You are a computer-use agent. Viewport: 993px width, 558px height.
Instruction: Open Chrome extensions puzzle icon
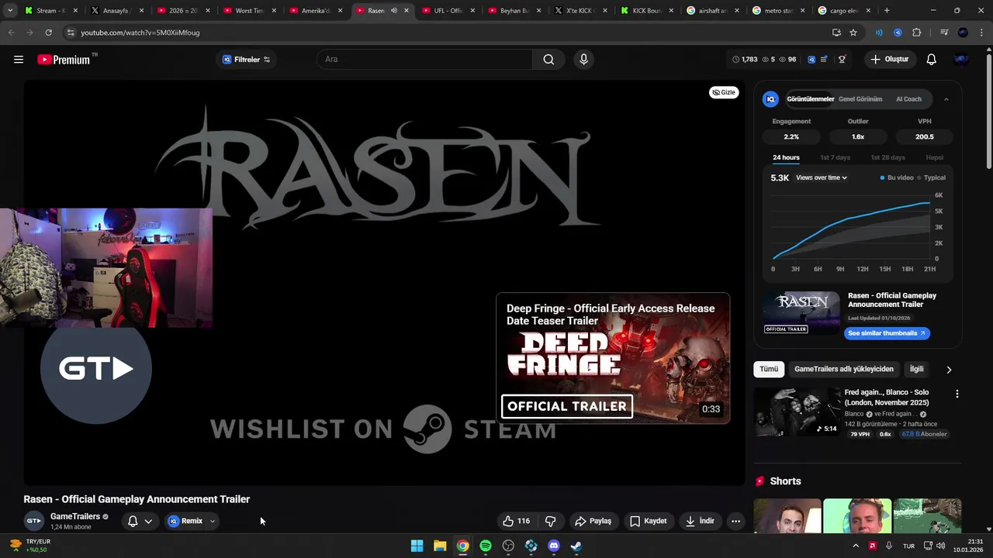click(917, 33)
